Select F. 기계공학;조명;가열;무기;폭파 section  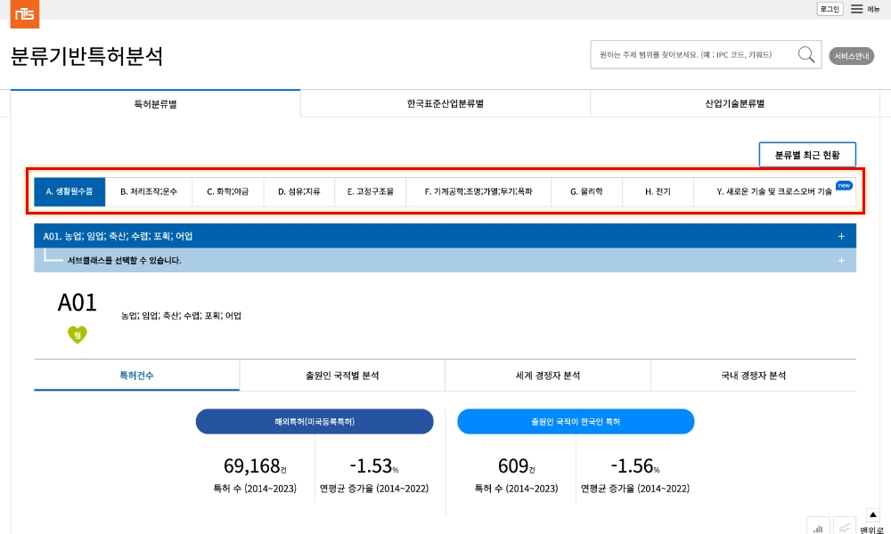[x=478, y=192]
